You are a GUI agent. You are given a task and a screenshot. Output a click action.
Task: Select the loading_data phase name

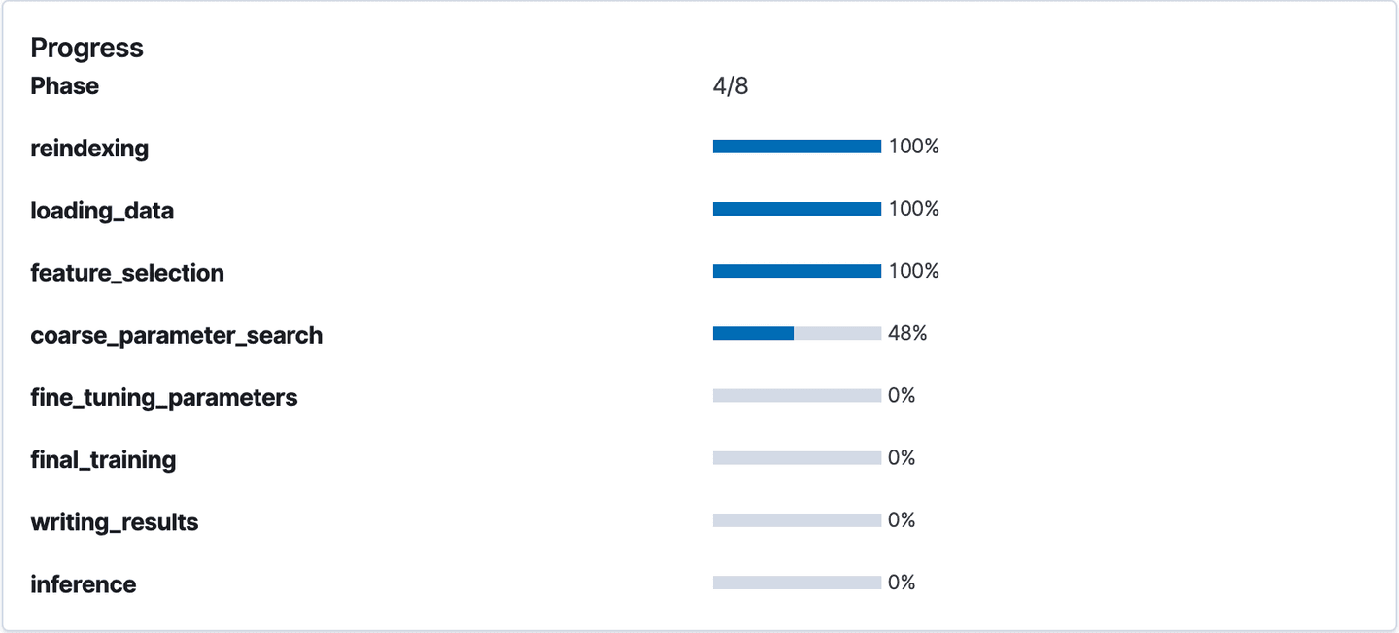coord(101,210)
